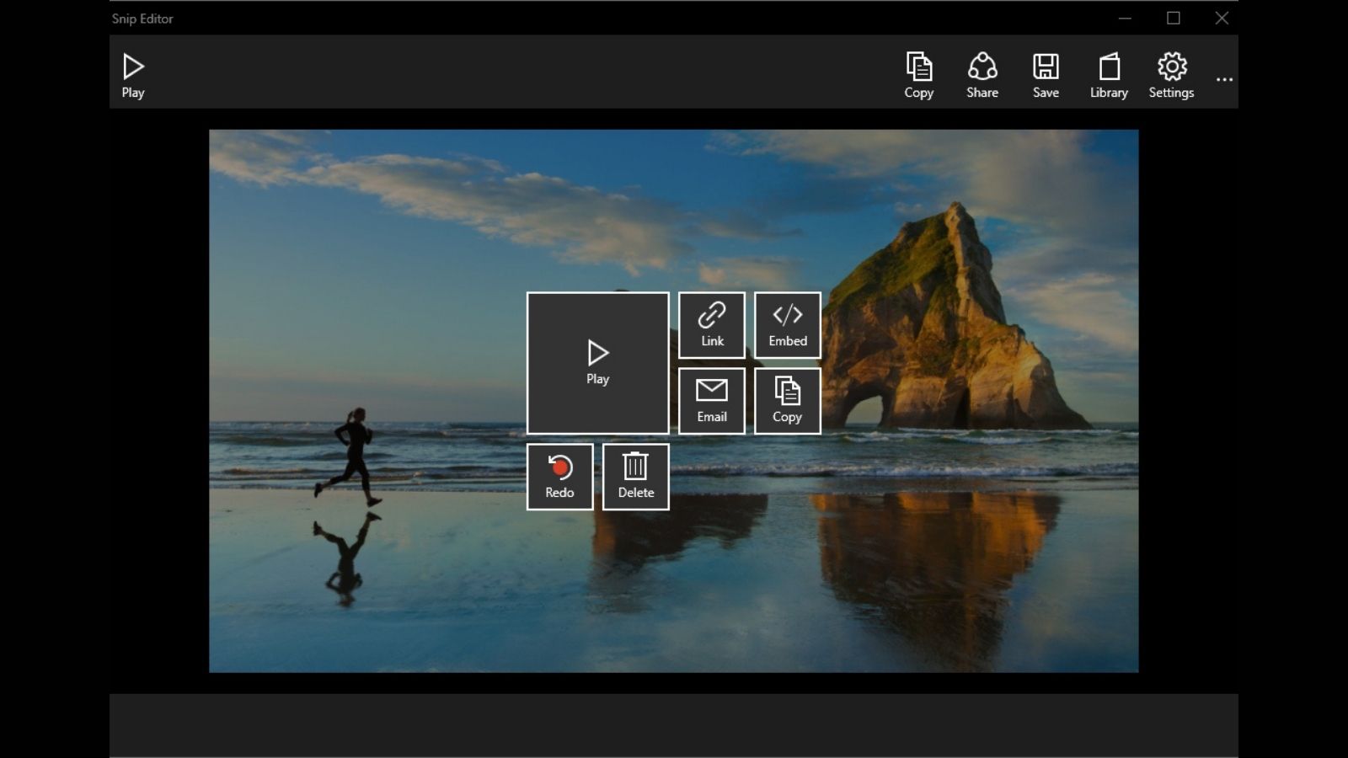
Task: Click the Play label under the triangle icon
Action: click(132, 93)
